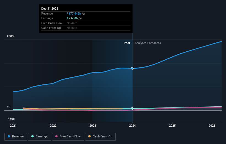Click the 2022 x-axis label
Viewport: 226px width, 144px height.
coord(53,126)
